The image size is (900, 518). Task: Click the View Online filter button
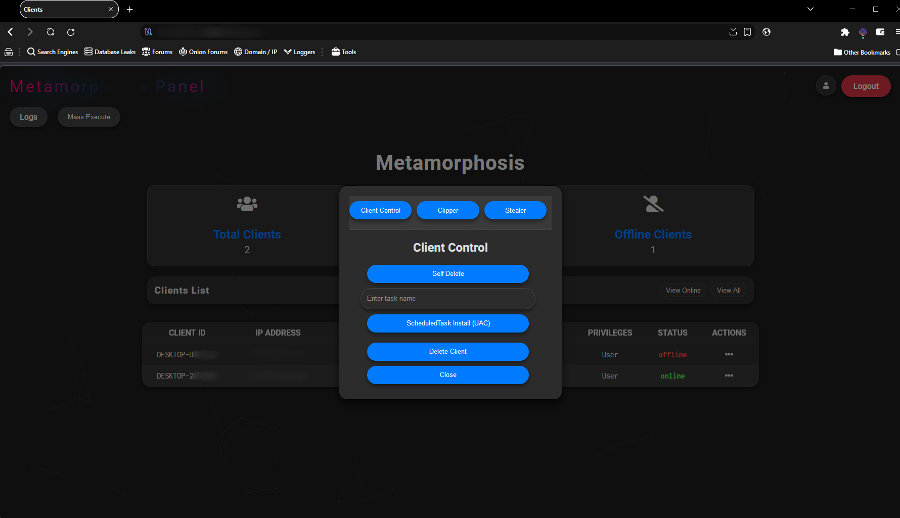click(683, 290)
